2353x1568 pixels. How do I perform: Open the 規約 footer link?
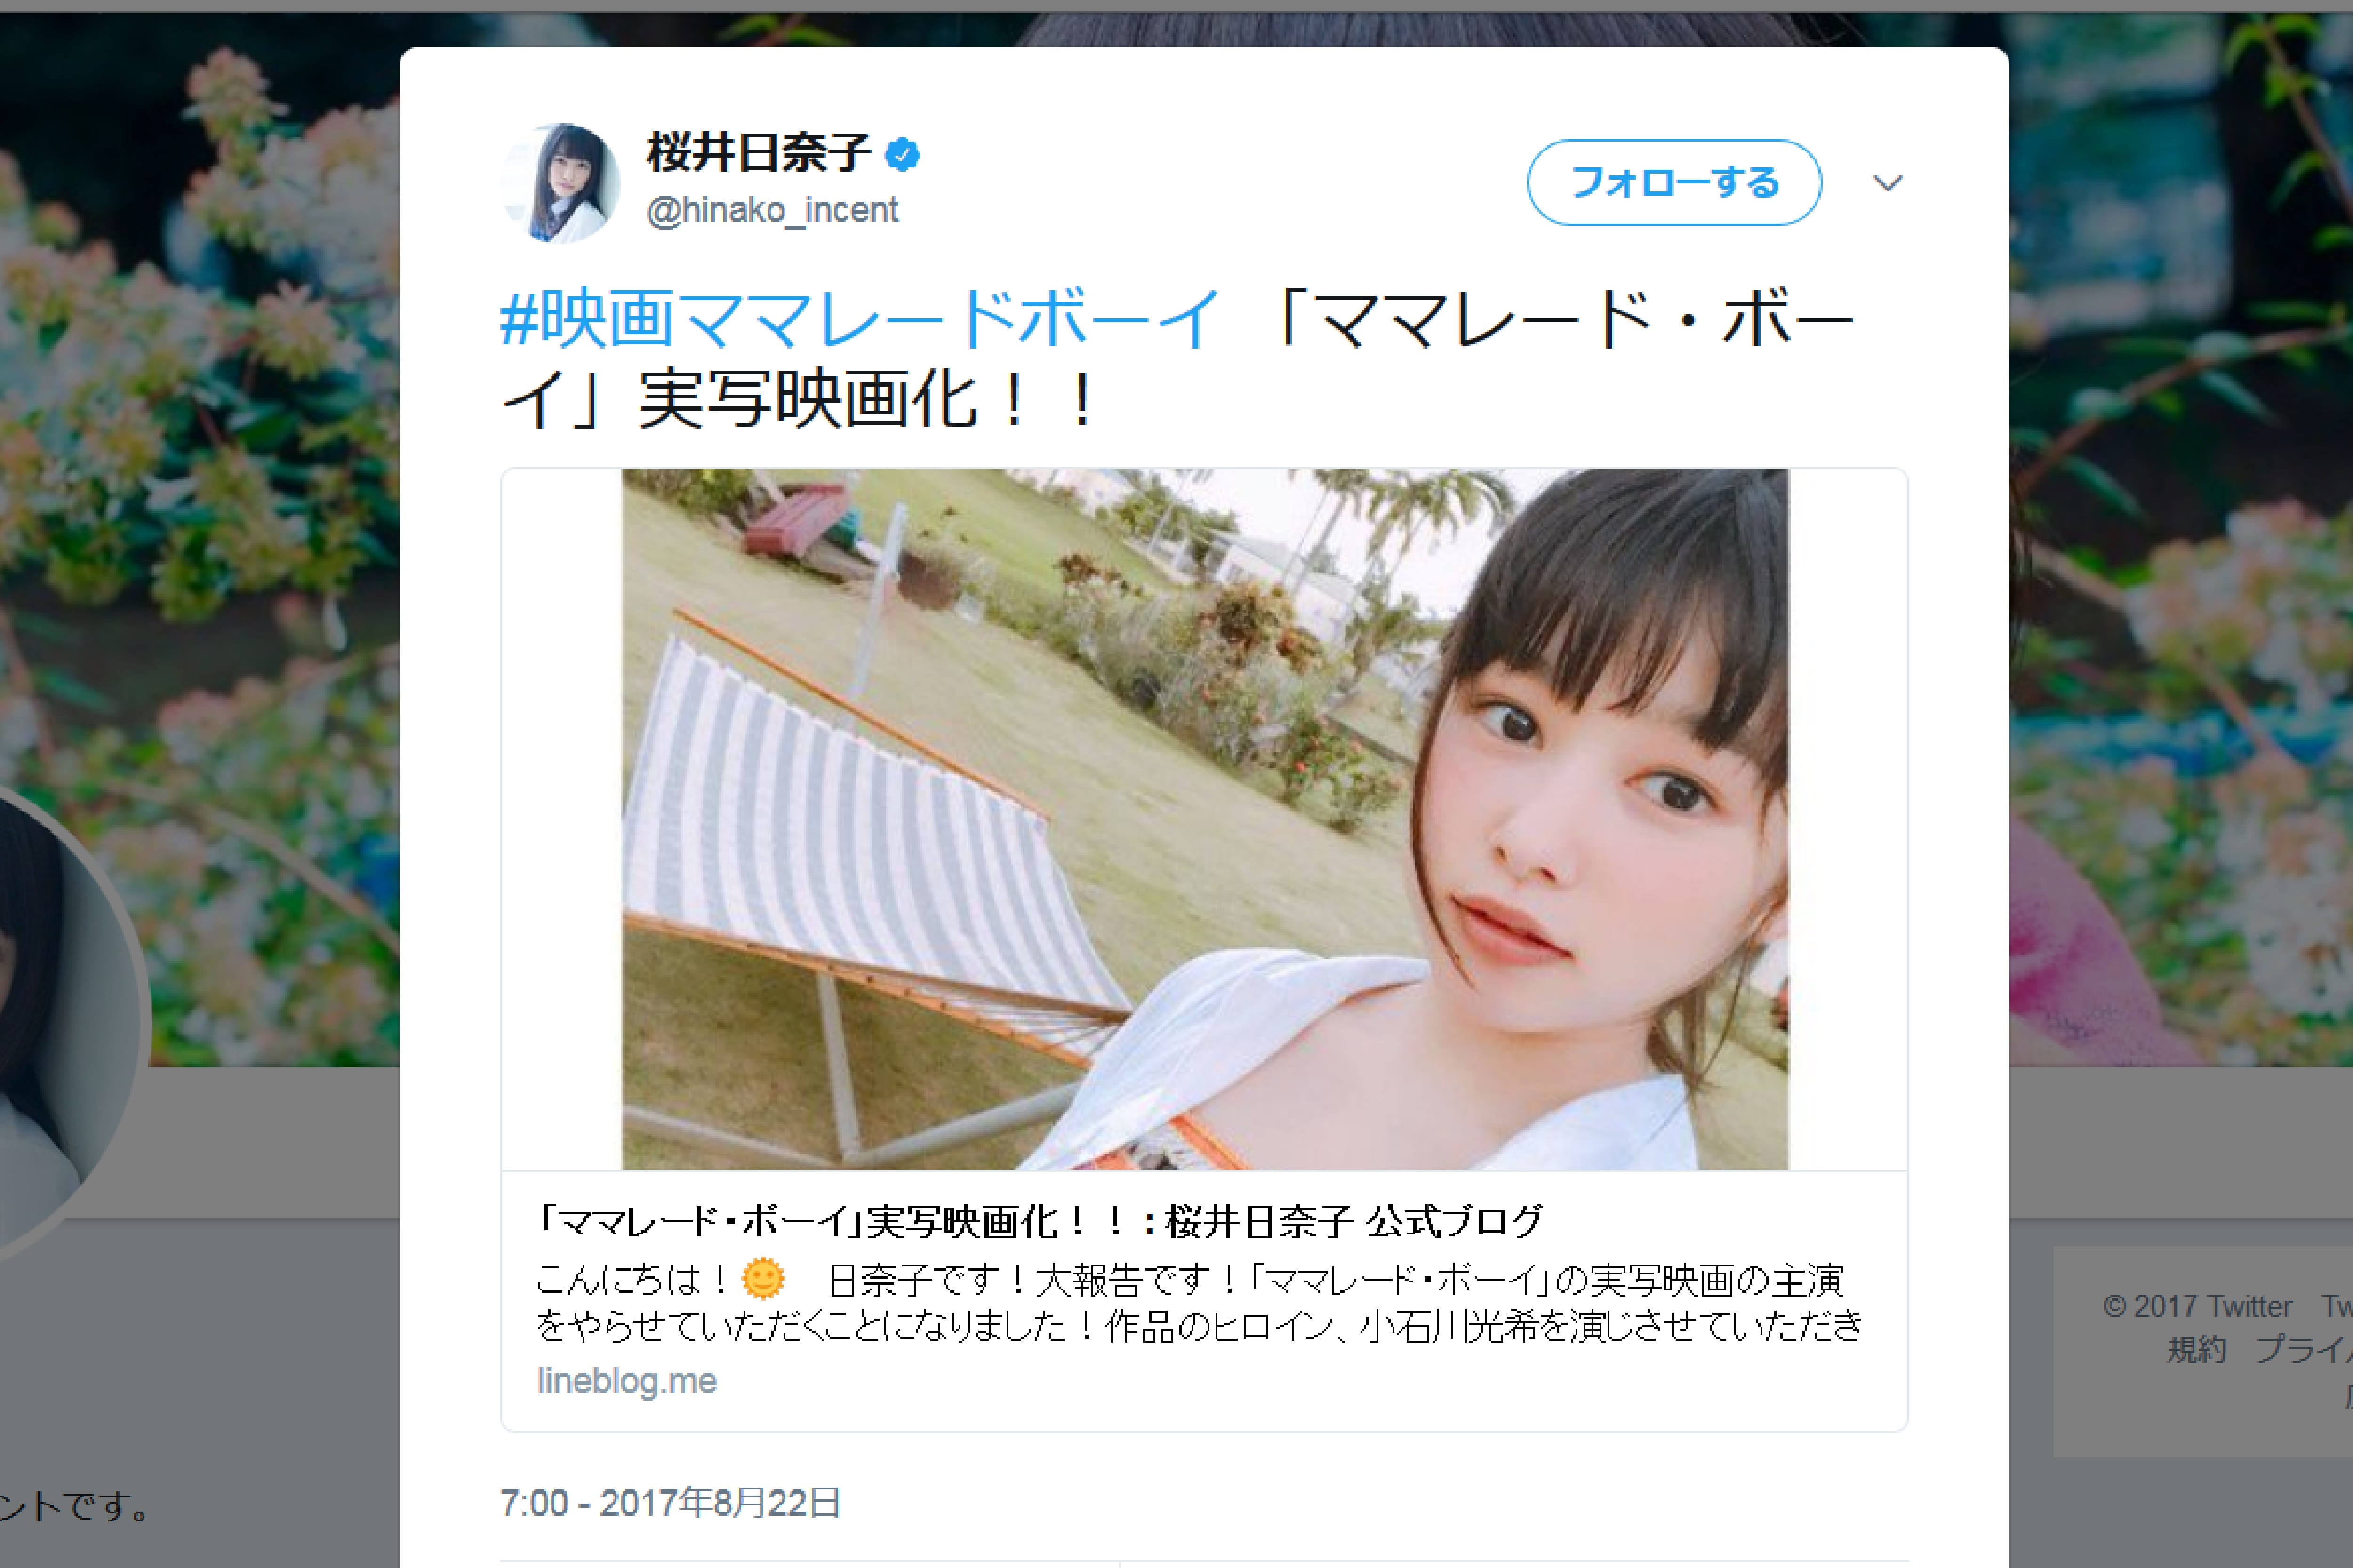(x=2197, y=1350)
